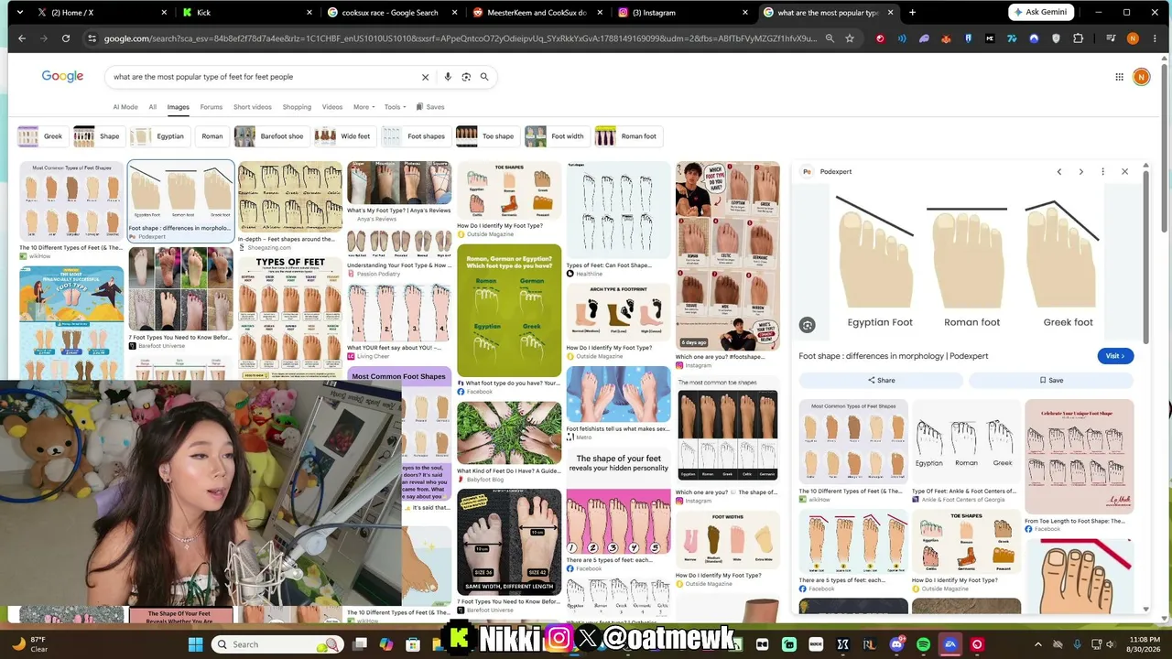
Task: Filter images by the Foot width chip
Action: pos(556,136)
